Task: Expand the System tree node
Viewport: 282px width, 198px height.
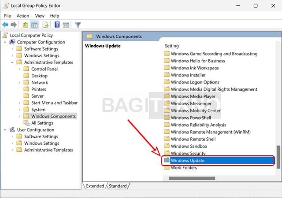Action: (19, 110)
